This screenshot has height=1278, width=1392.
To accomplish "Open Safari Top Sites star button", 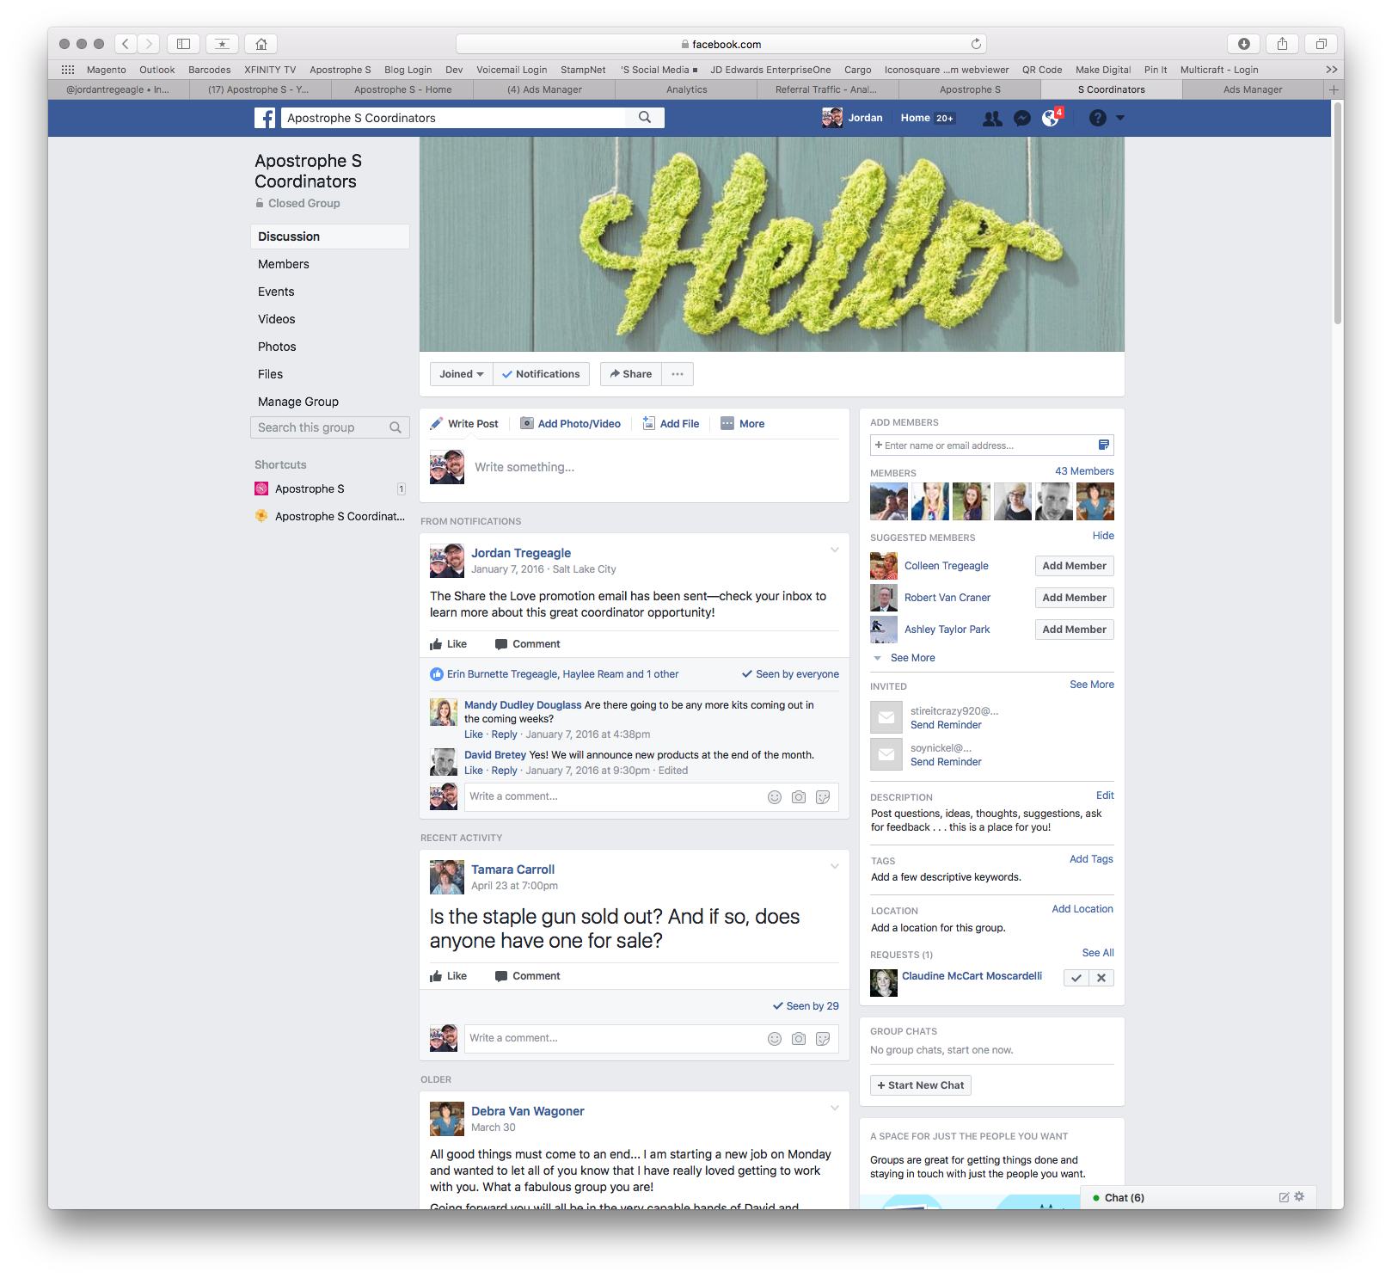I will pos(222,44).
